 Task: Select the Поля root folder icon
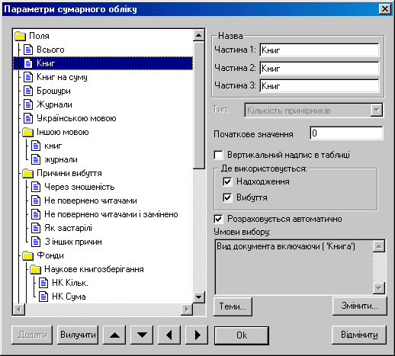point(20,36)
